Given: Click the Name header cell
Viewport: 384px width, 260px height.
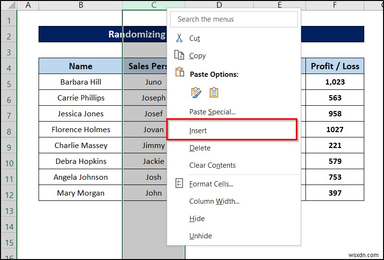Looking at the screenshot, I should [x=80, y=66].
